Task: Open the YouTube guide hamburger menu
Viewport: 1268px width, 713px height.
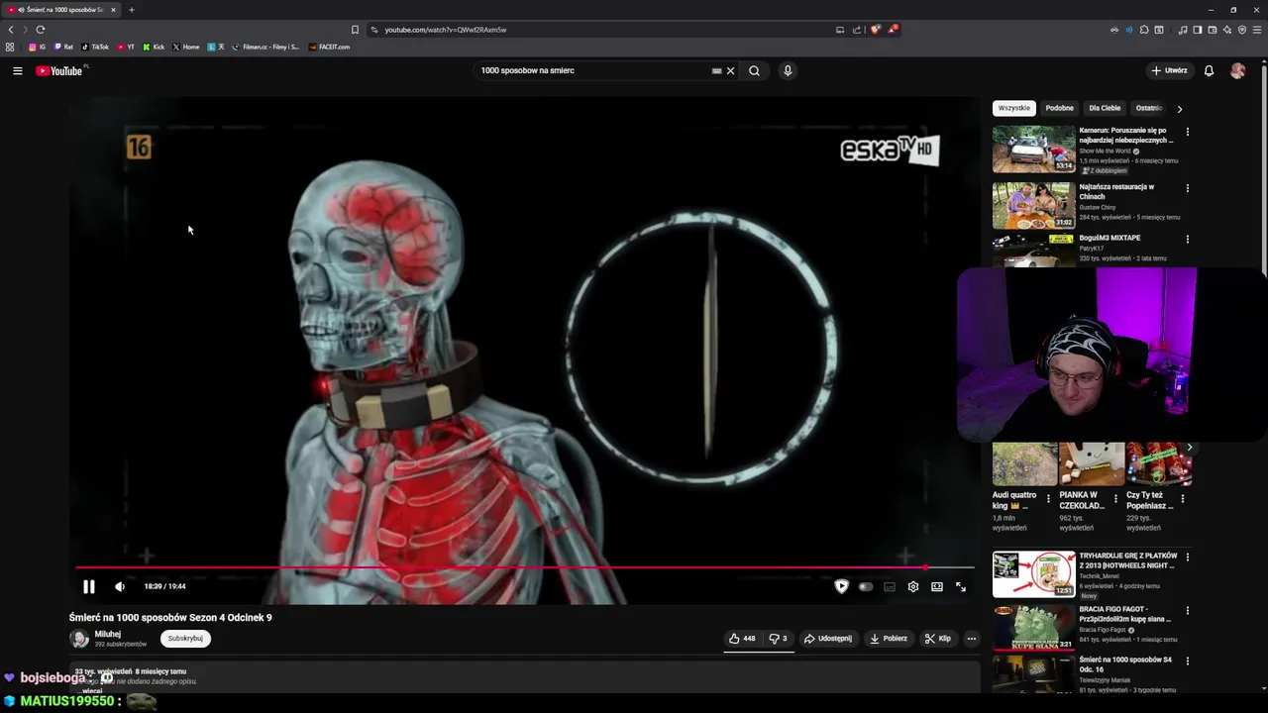Action: [x=17, y=70]
